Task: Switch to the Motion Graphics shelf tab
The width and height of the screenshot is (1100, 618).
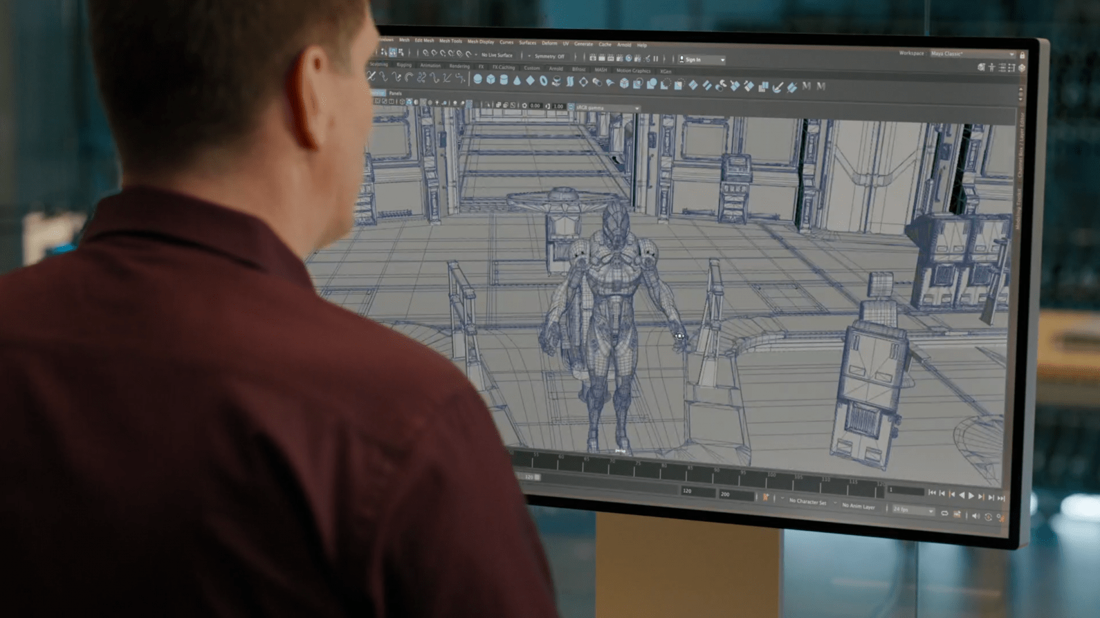Action: pyautogui.click(x=633, y=71)
